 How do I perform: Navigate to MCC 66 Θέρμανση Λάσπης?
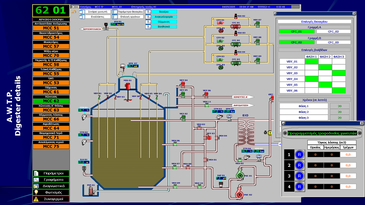(x=51, y=119)
